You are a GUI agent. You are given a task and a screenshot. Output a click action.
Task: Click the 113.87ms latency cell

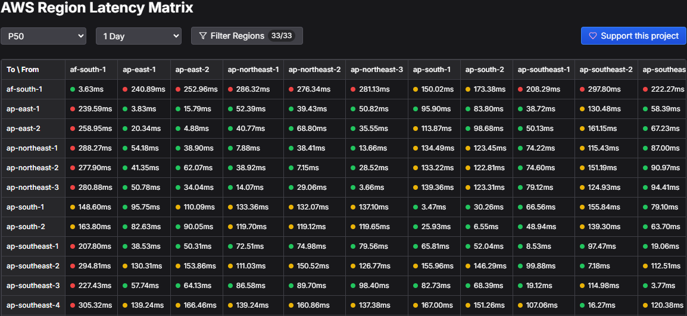[434, 129]
